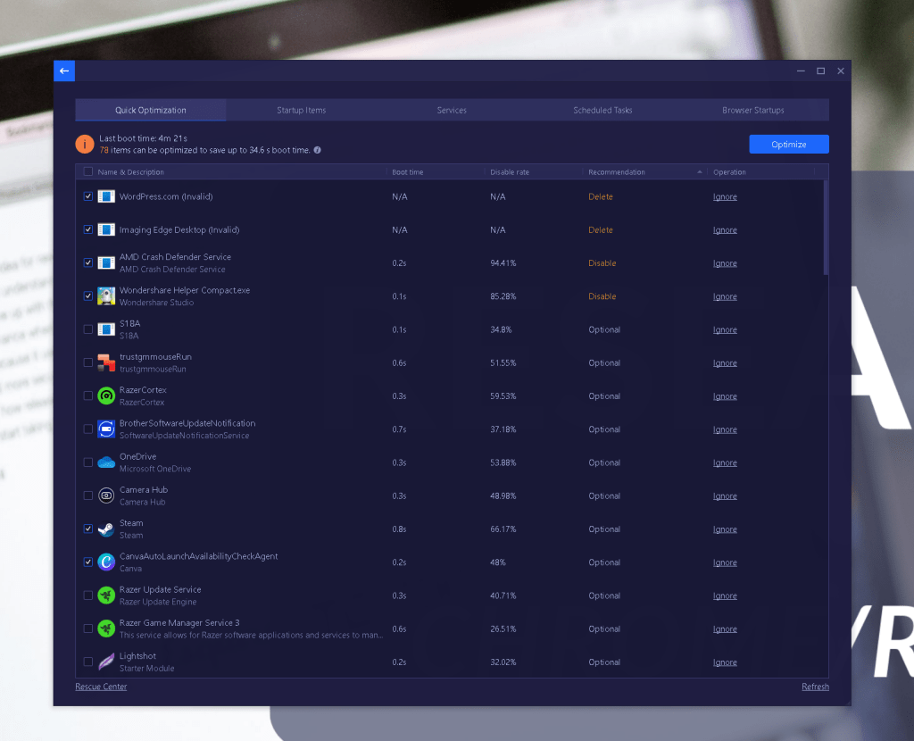Click the Refresh link
914x741 pixels.
pyautogui.click(x=815, y=687)
